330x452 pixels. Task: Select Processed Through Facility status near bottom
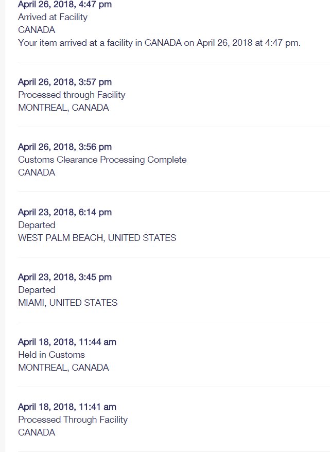[73, 420]
